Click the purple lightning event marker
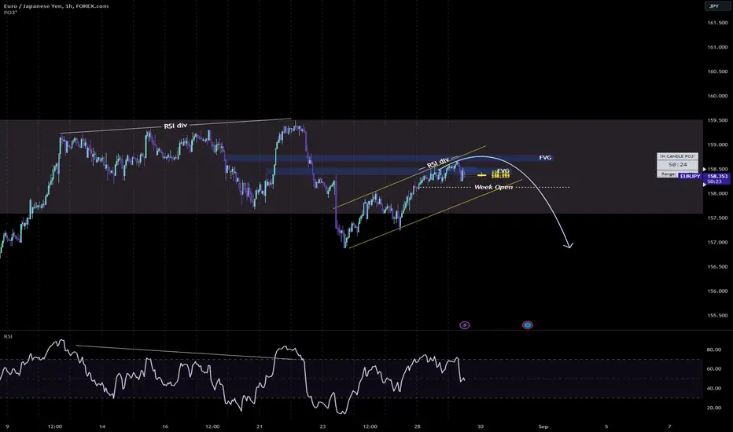 coord(464,325)
